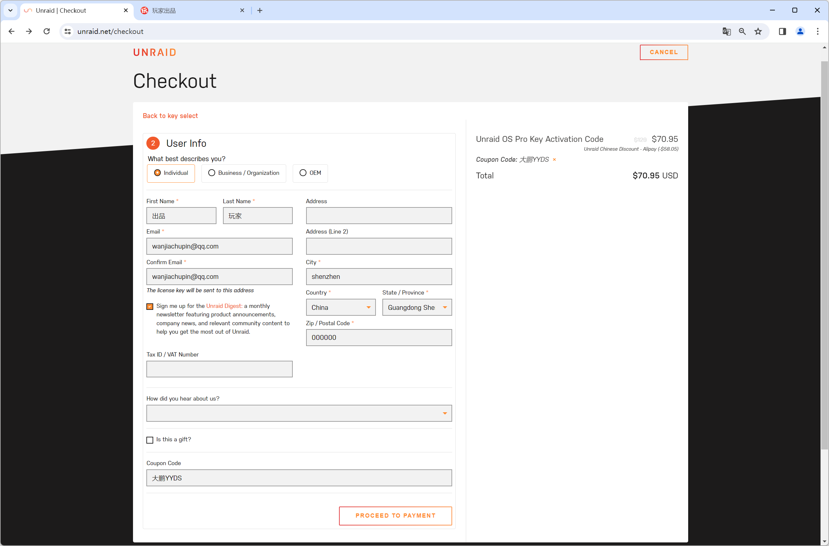
Task: Reload the checkout page
Action: click(47, 31)
